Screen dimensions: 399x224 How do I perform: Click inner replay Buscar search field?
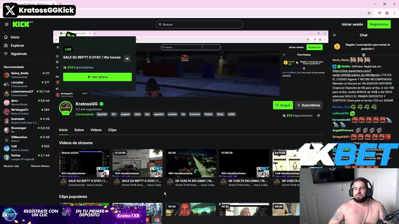[x=190, y=47]
